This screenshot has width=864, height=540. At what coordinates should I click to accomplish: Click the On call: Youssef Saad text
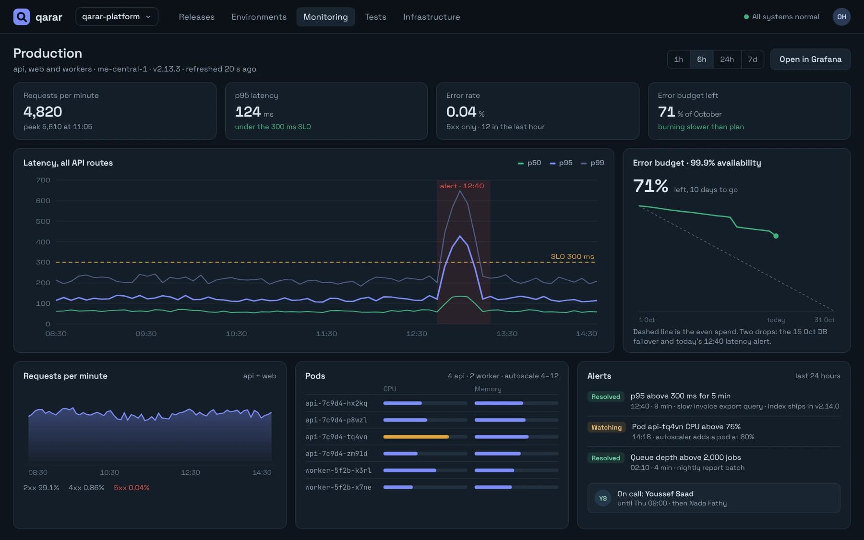click(655, 494)
